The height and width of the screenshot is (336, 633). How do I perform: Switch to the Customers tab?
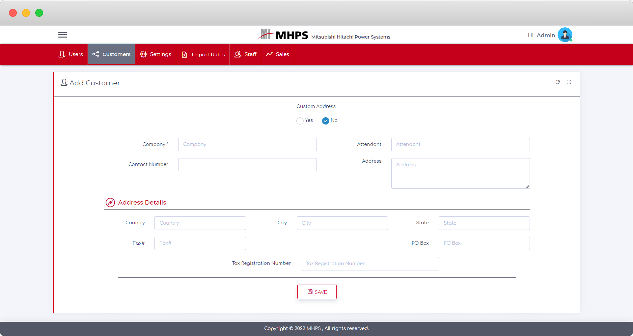(x=111, y=54)
